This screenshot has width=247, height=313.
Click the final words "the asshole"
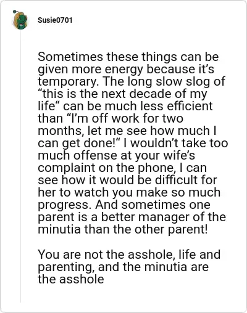[x=71, y=279]
